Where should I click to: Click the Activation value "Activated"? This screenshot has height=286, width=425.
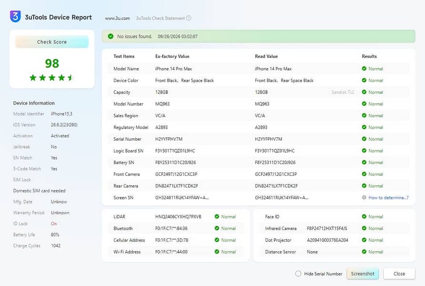[x=60, y=136]
